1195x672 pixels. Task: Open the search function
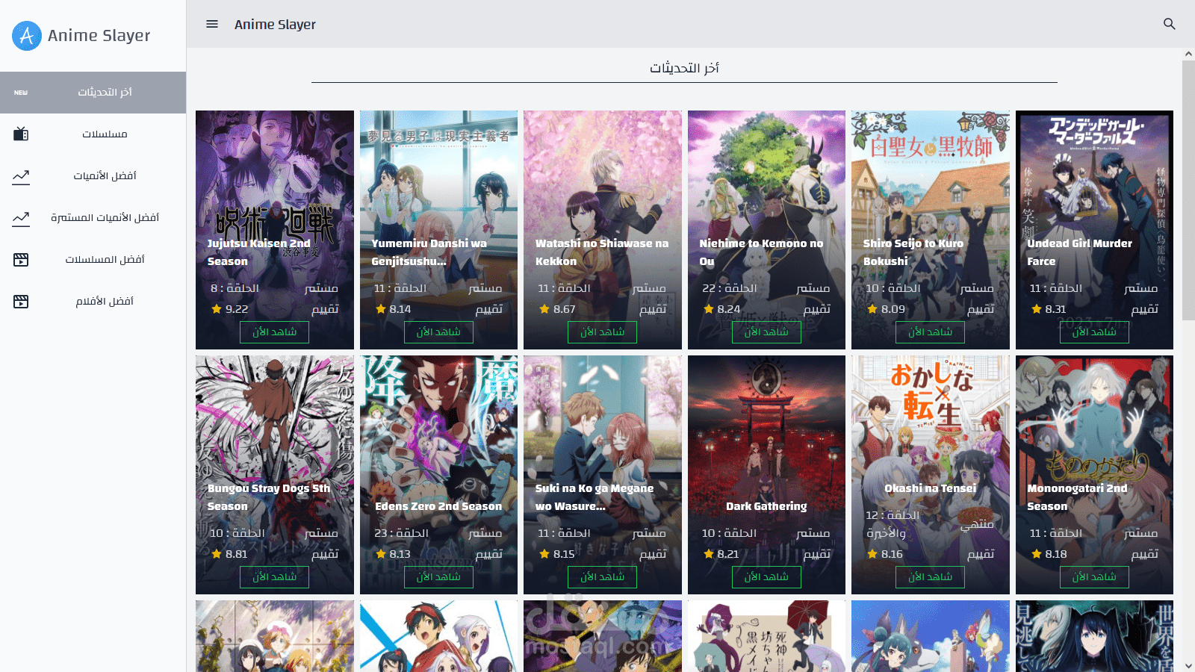1169,24
